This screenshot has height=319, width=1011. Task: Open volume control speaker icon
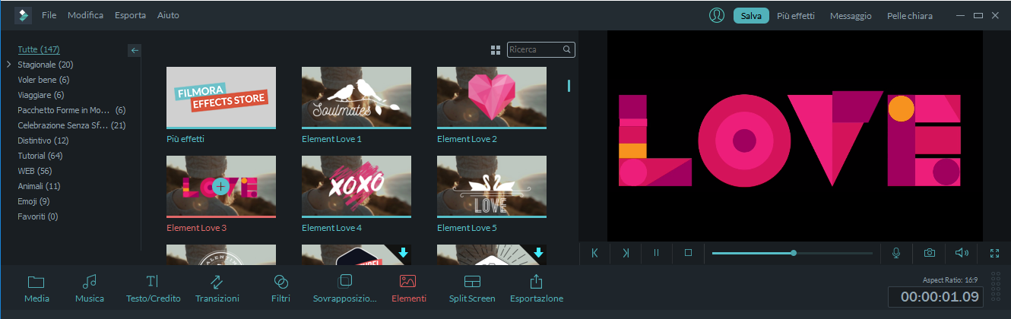pos(962,253)
